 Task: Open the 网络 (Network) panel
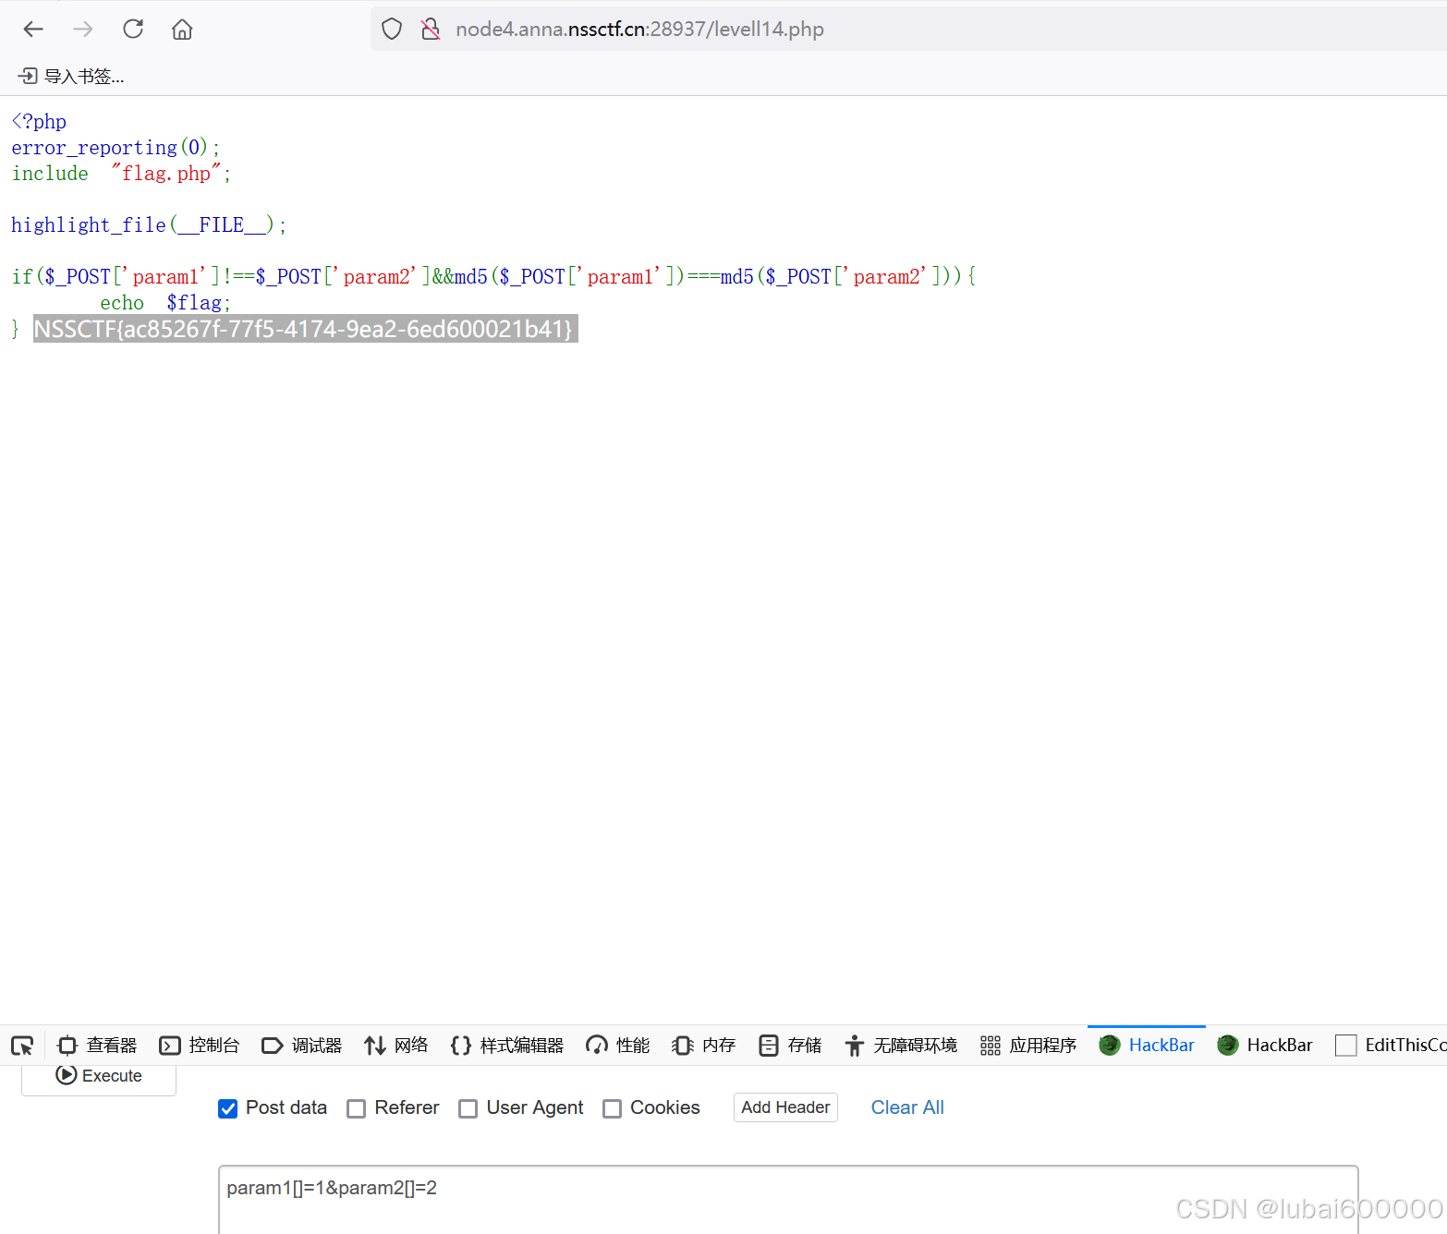pyautogui.click(x=395, y=1045)
